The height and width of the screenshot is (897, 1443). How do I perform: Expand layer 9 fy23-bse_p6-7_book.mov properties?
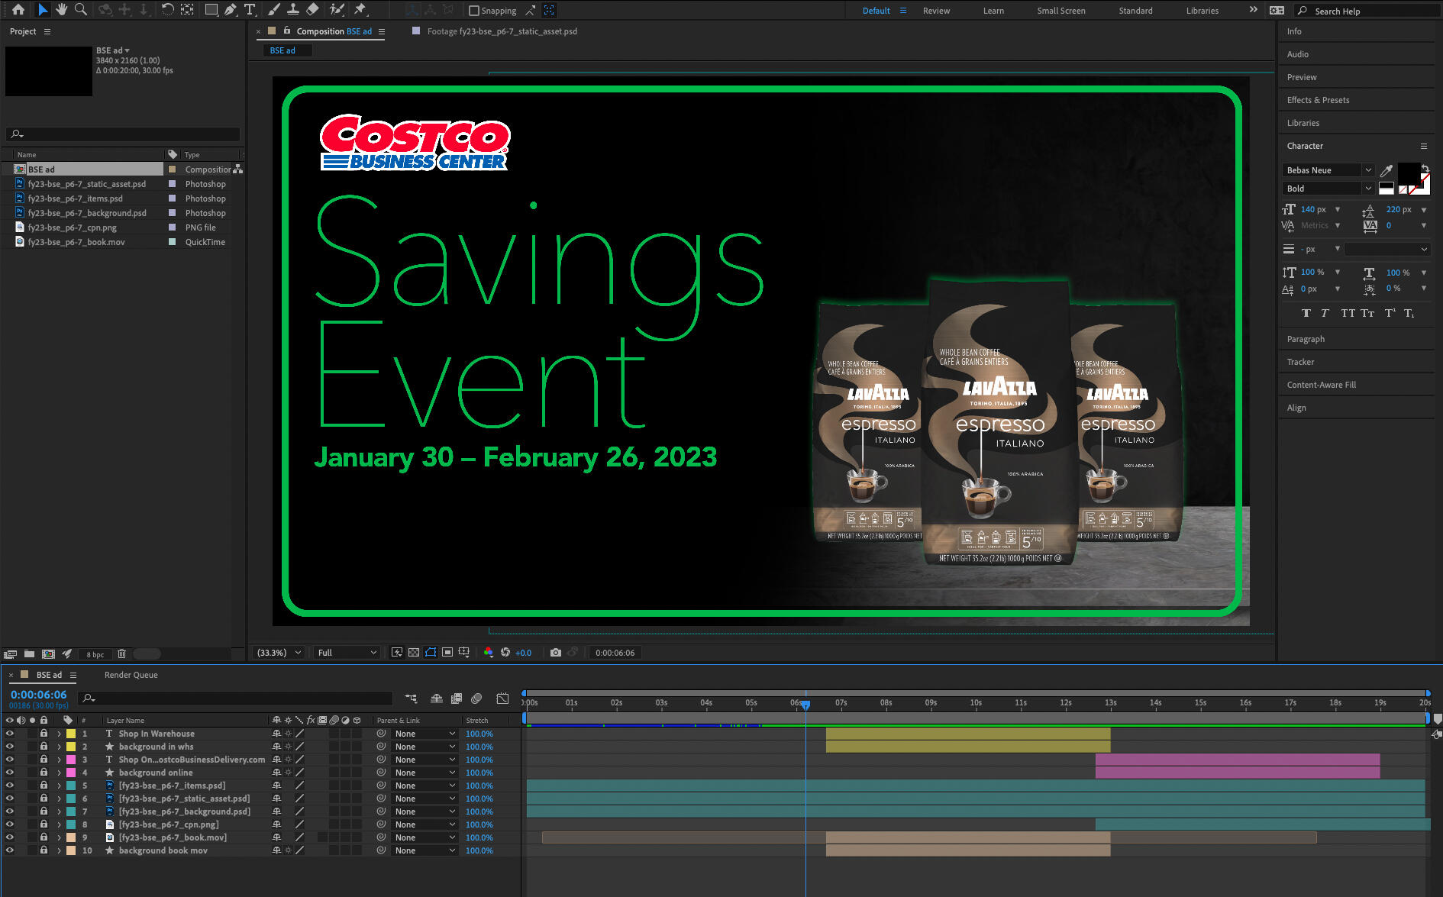coord(59,837)
